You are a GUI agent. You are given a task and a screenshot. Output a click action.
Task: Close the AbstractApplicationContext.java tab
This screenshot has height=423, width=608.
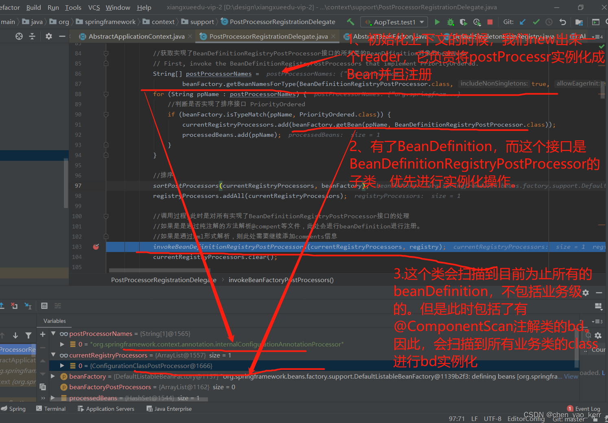[x=190, y=37]
